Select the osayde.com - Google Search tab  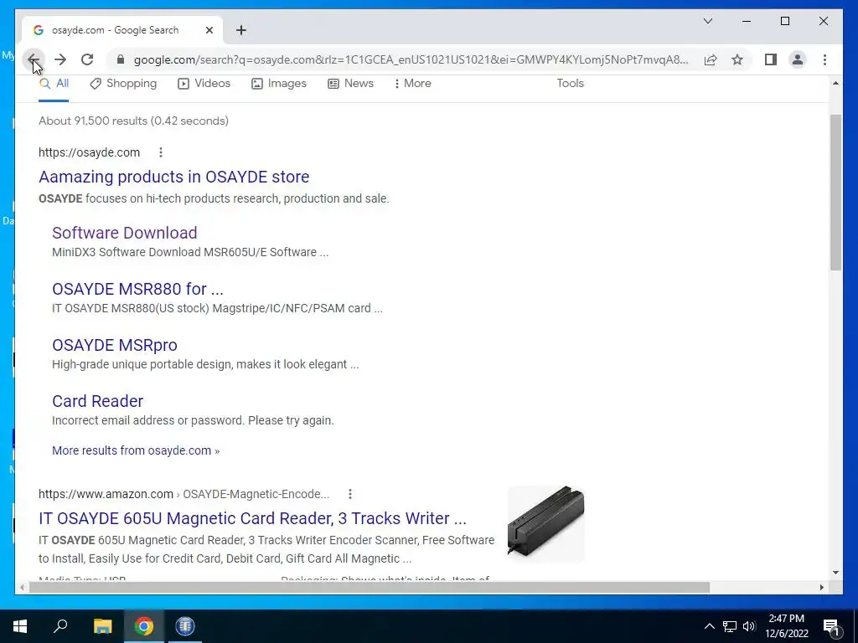tap(122, 30)
